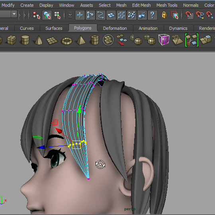Expand the menu set dropdown arrow
This screenshot has height=215, width=215.
coord(14,14)
